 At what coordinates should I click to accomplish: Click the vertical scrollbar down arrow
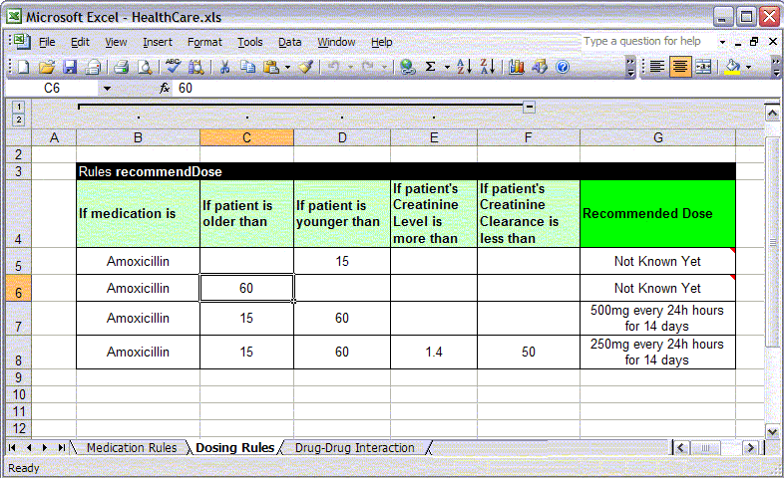click(772, 431)
